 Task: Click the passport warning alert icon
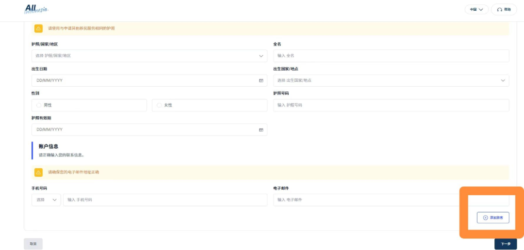[38, 28]
